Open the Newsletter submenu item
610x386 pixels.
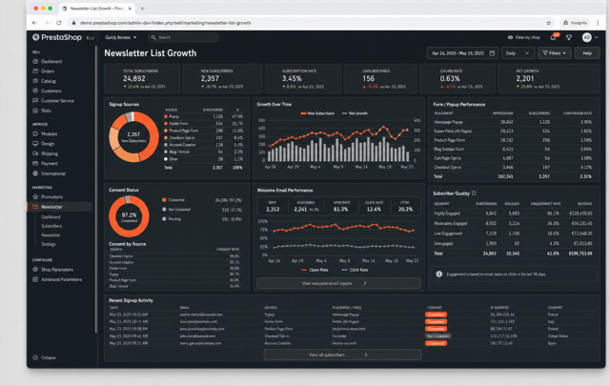pos(51,235)
